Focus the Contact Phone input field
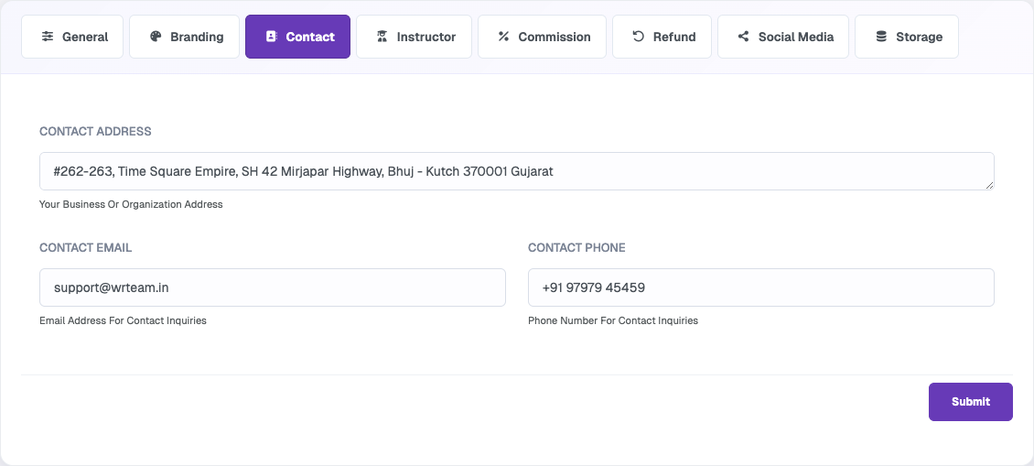This screenshot has width=1034, height=466. tap(761, 287)
